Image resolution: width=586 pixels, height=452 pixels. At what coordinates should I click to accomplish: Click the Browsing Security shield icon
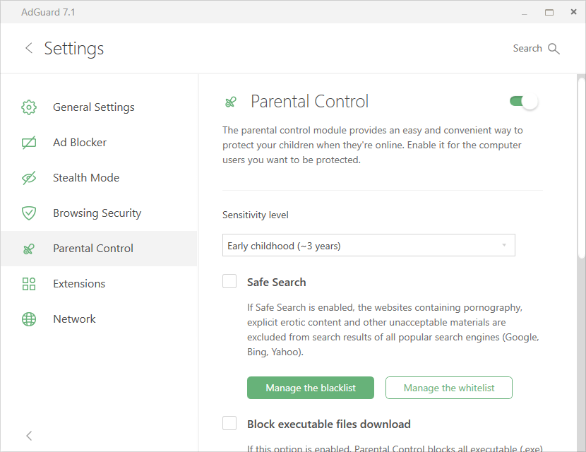pos(29,213)
